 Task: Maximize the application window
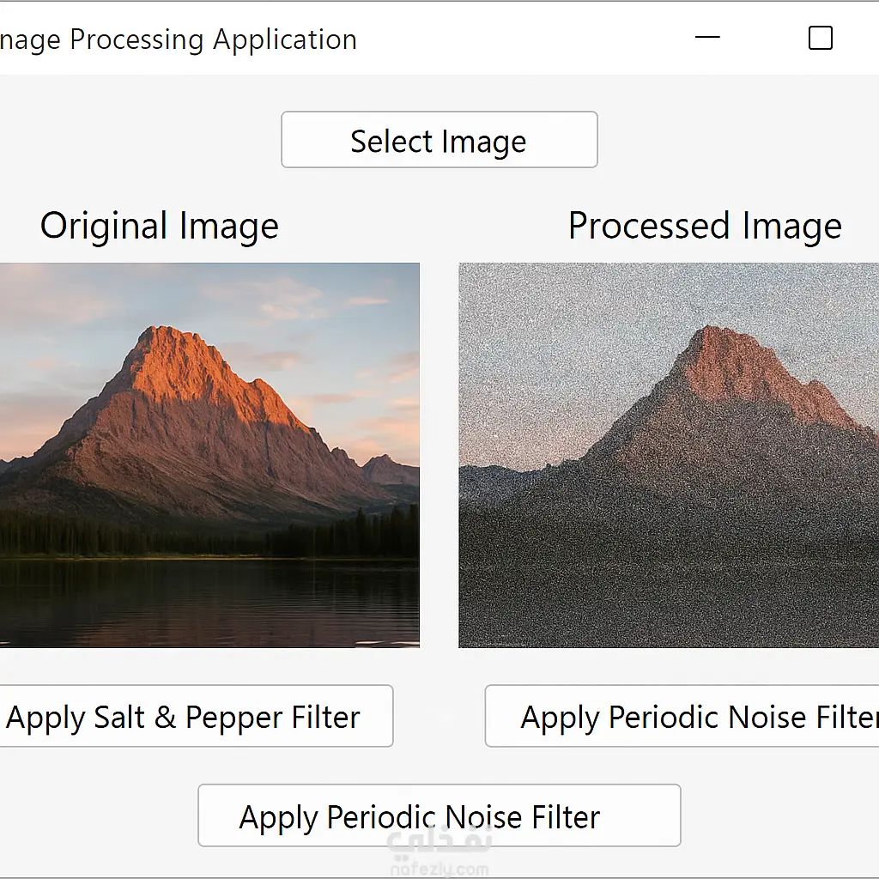tap(821, 39)
